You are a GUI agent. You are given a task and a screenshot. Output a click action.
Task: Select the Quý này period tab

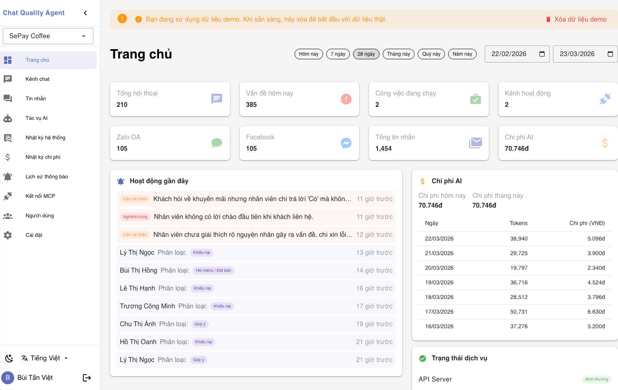pos(431,54)
